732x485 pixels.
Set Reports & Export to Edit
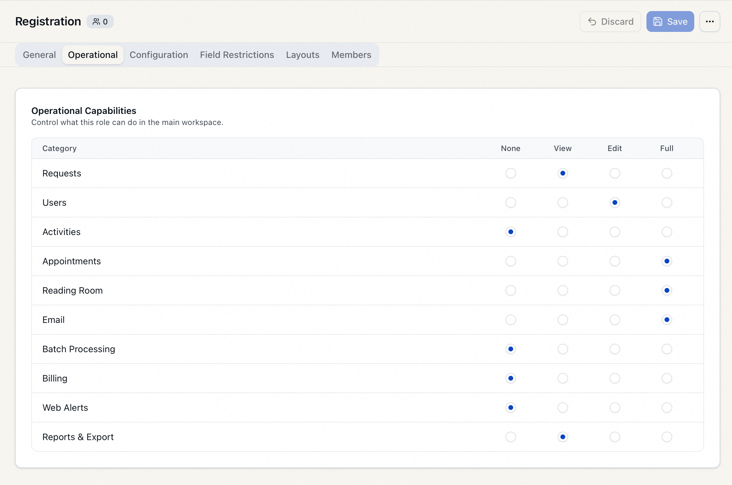[615, 437]
